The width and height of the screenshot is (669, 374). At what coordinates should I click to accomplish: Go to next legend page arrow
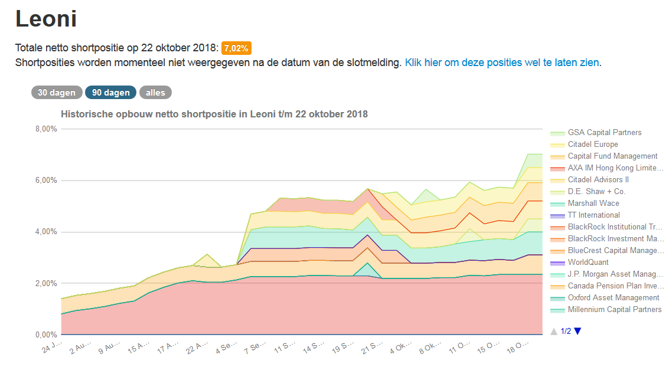point(577,331)
